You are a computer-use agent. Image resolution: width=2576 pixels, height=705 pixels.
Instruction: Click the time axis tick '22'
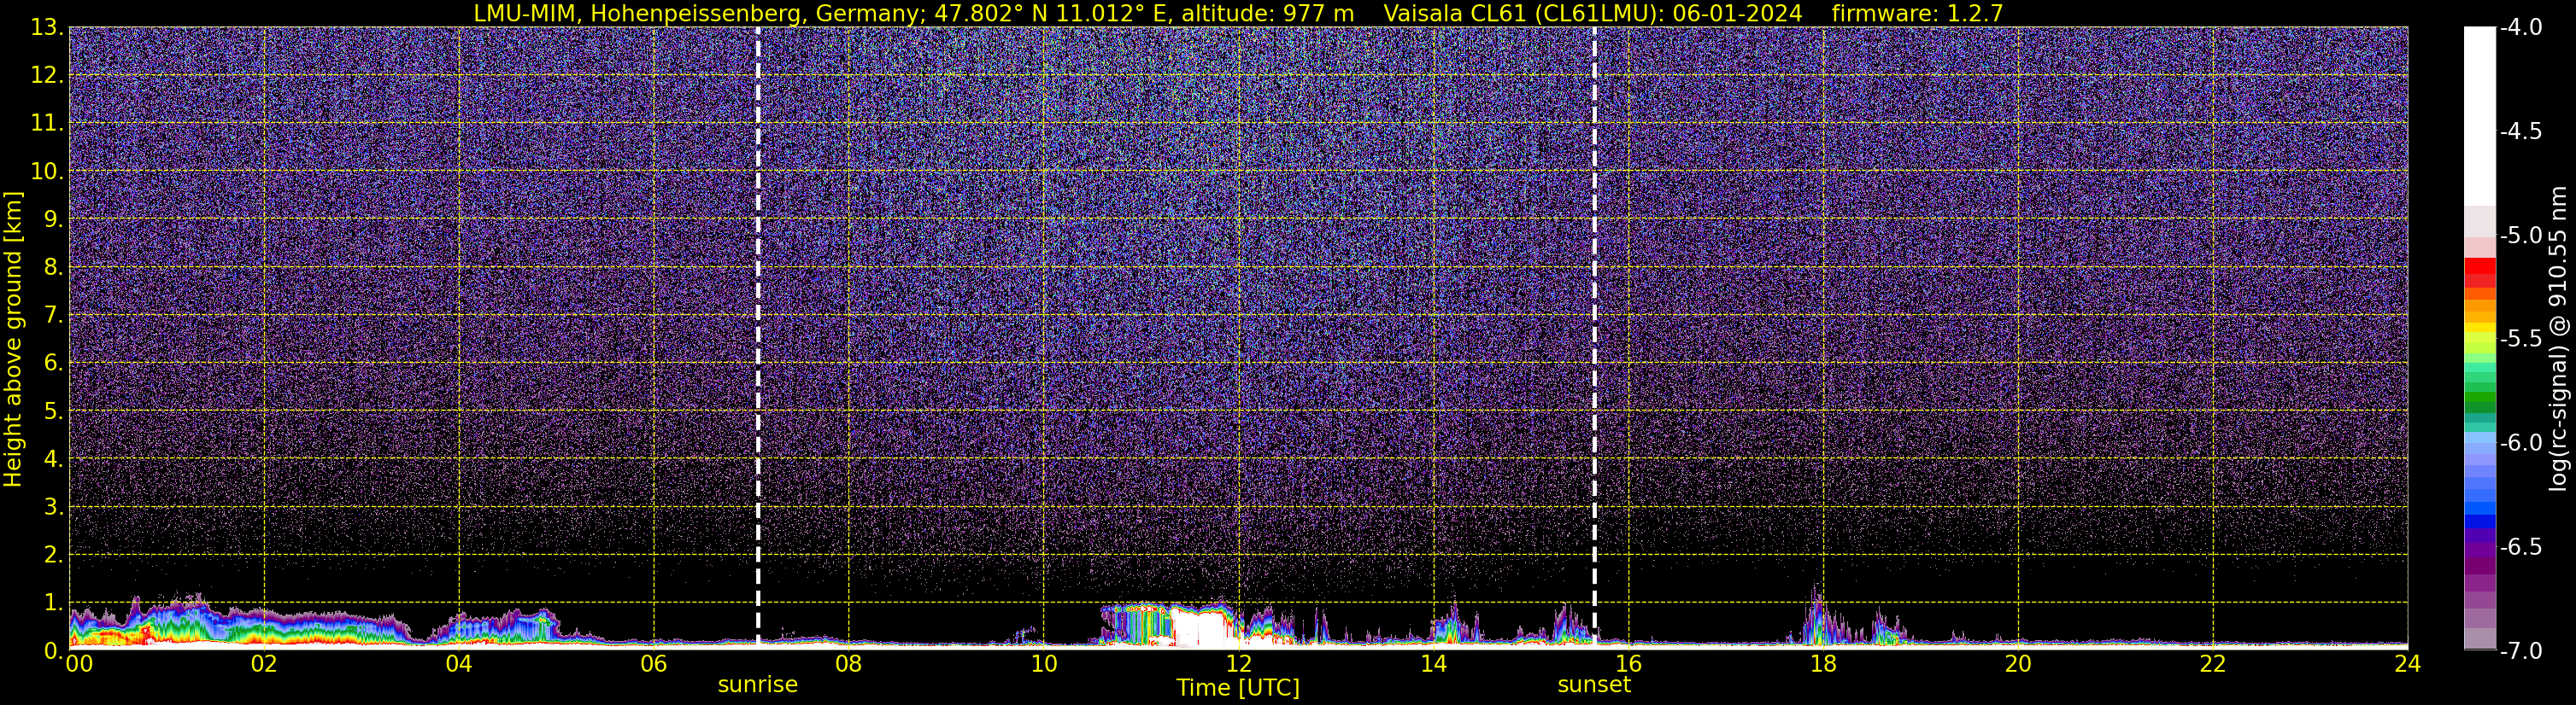2213,664
